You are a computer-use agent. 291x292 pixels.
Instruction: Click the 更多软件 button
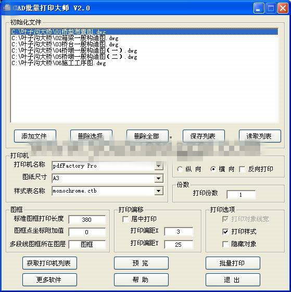(49, 280)
